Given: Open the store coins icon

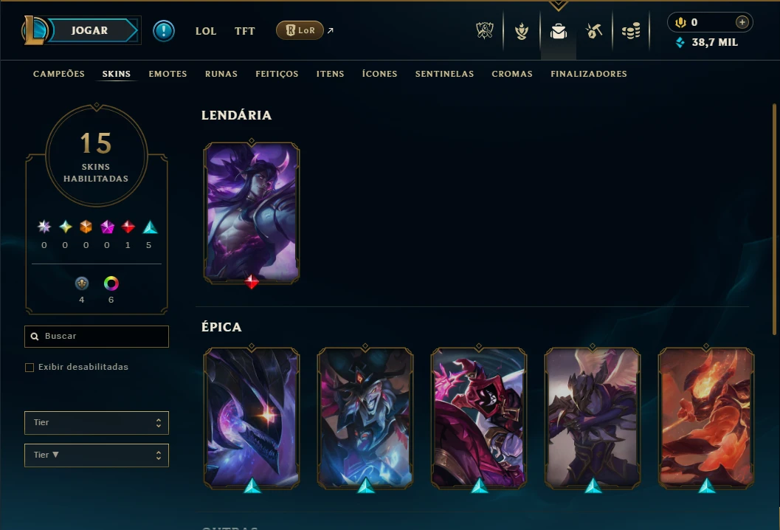Looking at the screenshot, I should tap(631, 31).
